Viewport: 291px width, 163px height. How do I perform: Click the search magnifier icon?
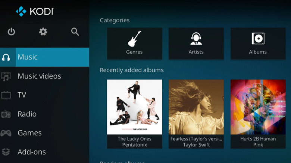pos(75,32)
